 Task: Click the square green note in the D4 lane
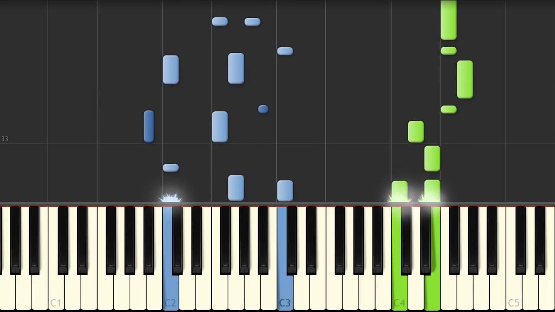(416, 132)
